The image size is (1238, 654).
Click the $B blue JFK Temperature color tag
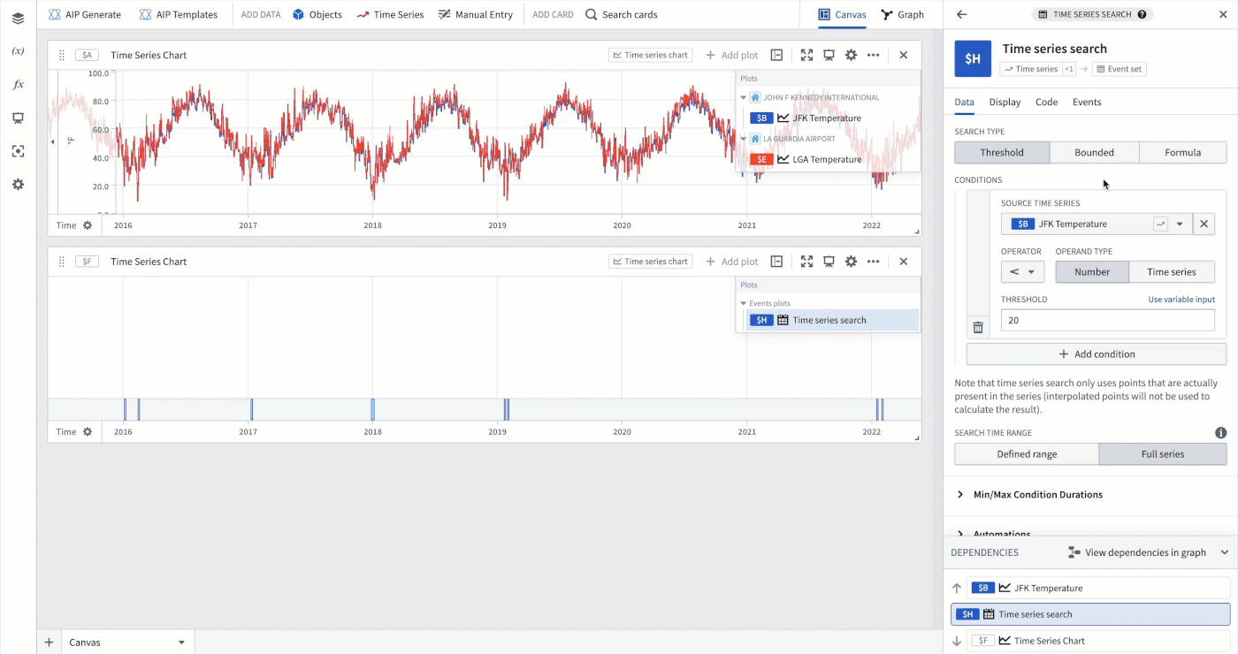point(761,118)
